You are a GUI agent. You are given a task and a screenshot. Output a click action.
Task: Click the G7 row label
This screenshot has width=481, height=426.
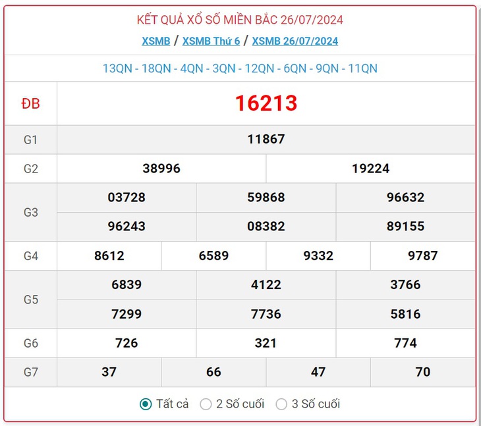[31, 373]
